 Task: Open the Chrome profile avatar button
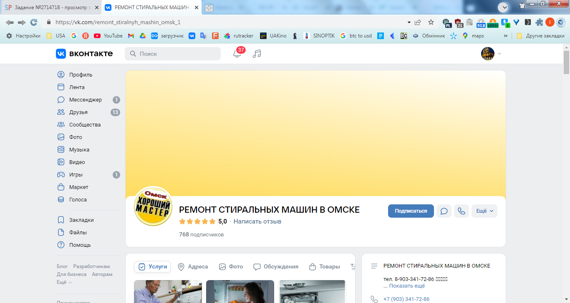pyautogui.click(x=550, y=22)
